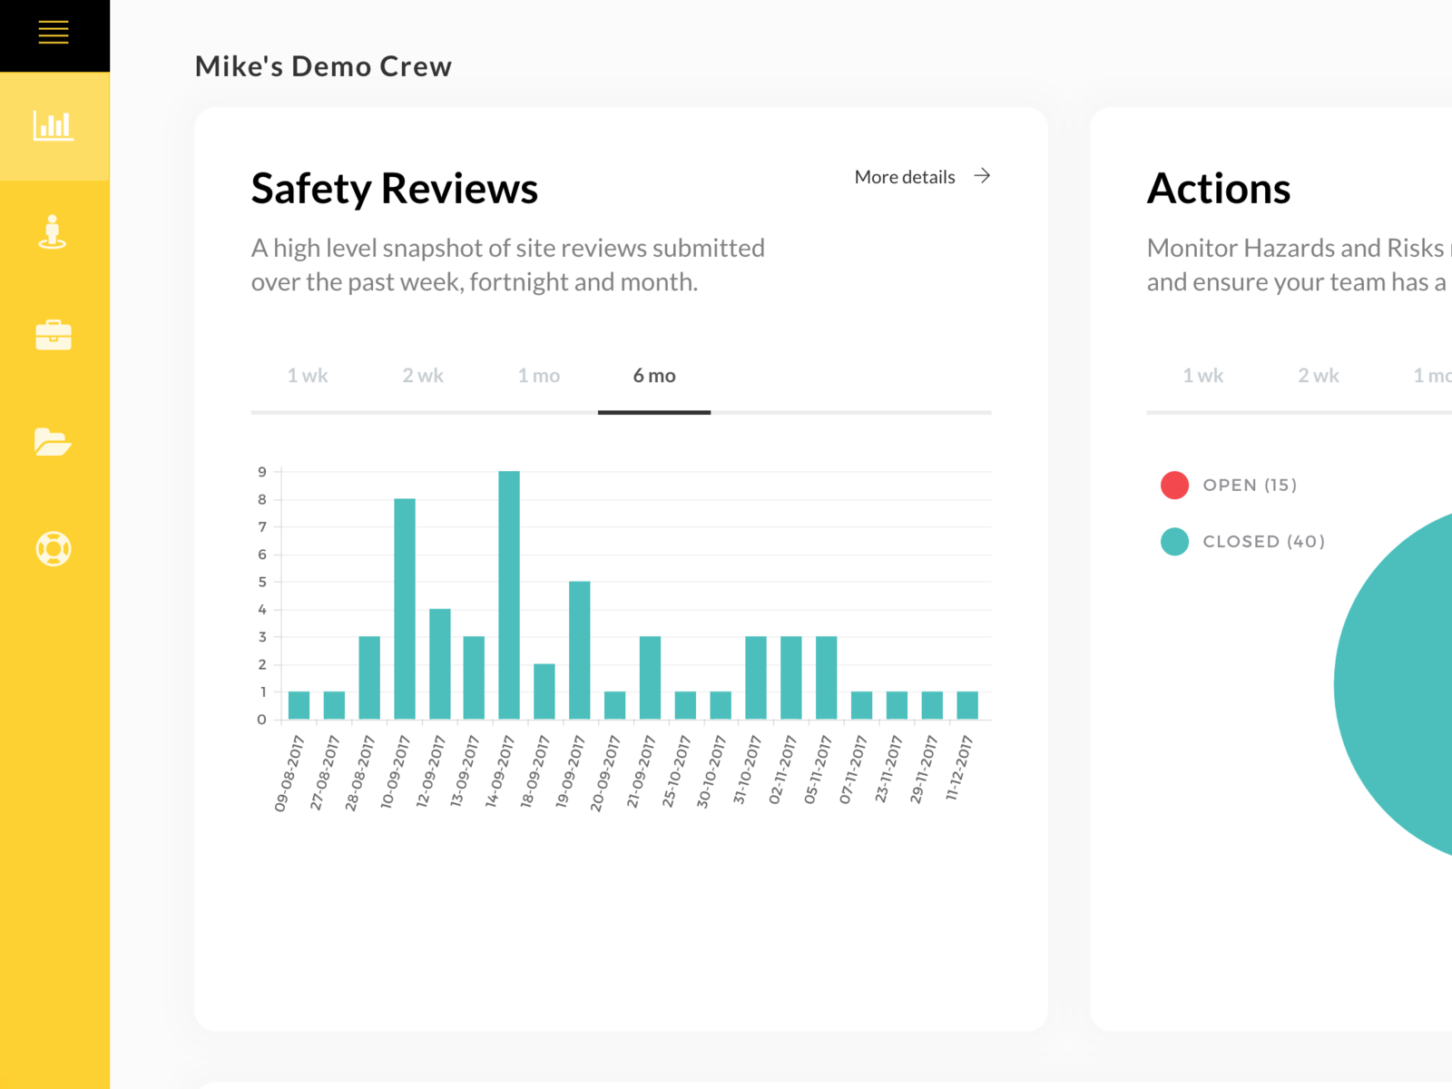Click the lifebuoy support icon

tap(54, 549)
